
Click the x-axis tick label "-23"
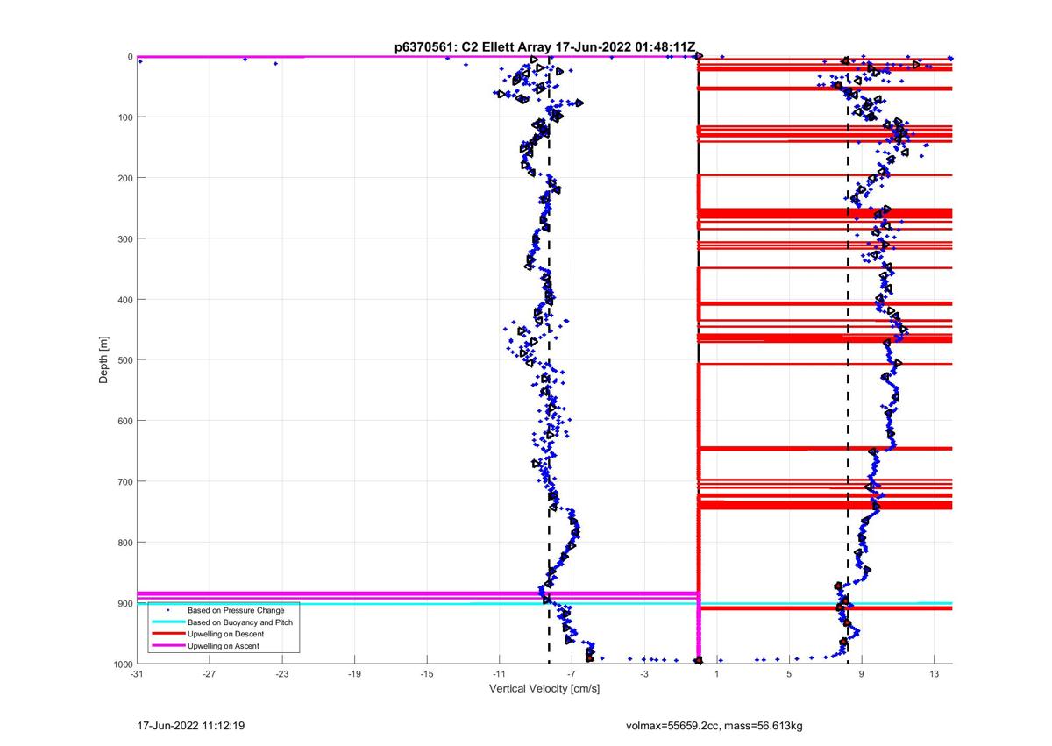pos(281,674)
